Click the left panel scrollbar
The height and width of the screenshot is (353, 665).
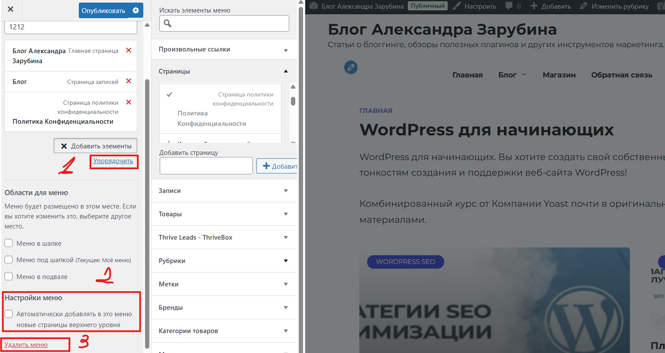pos(147,213)
